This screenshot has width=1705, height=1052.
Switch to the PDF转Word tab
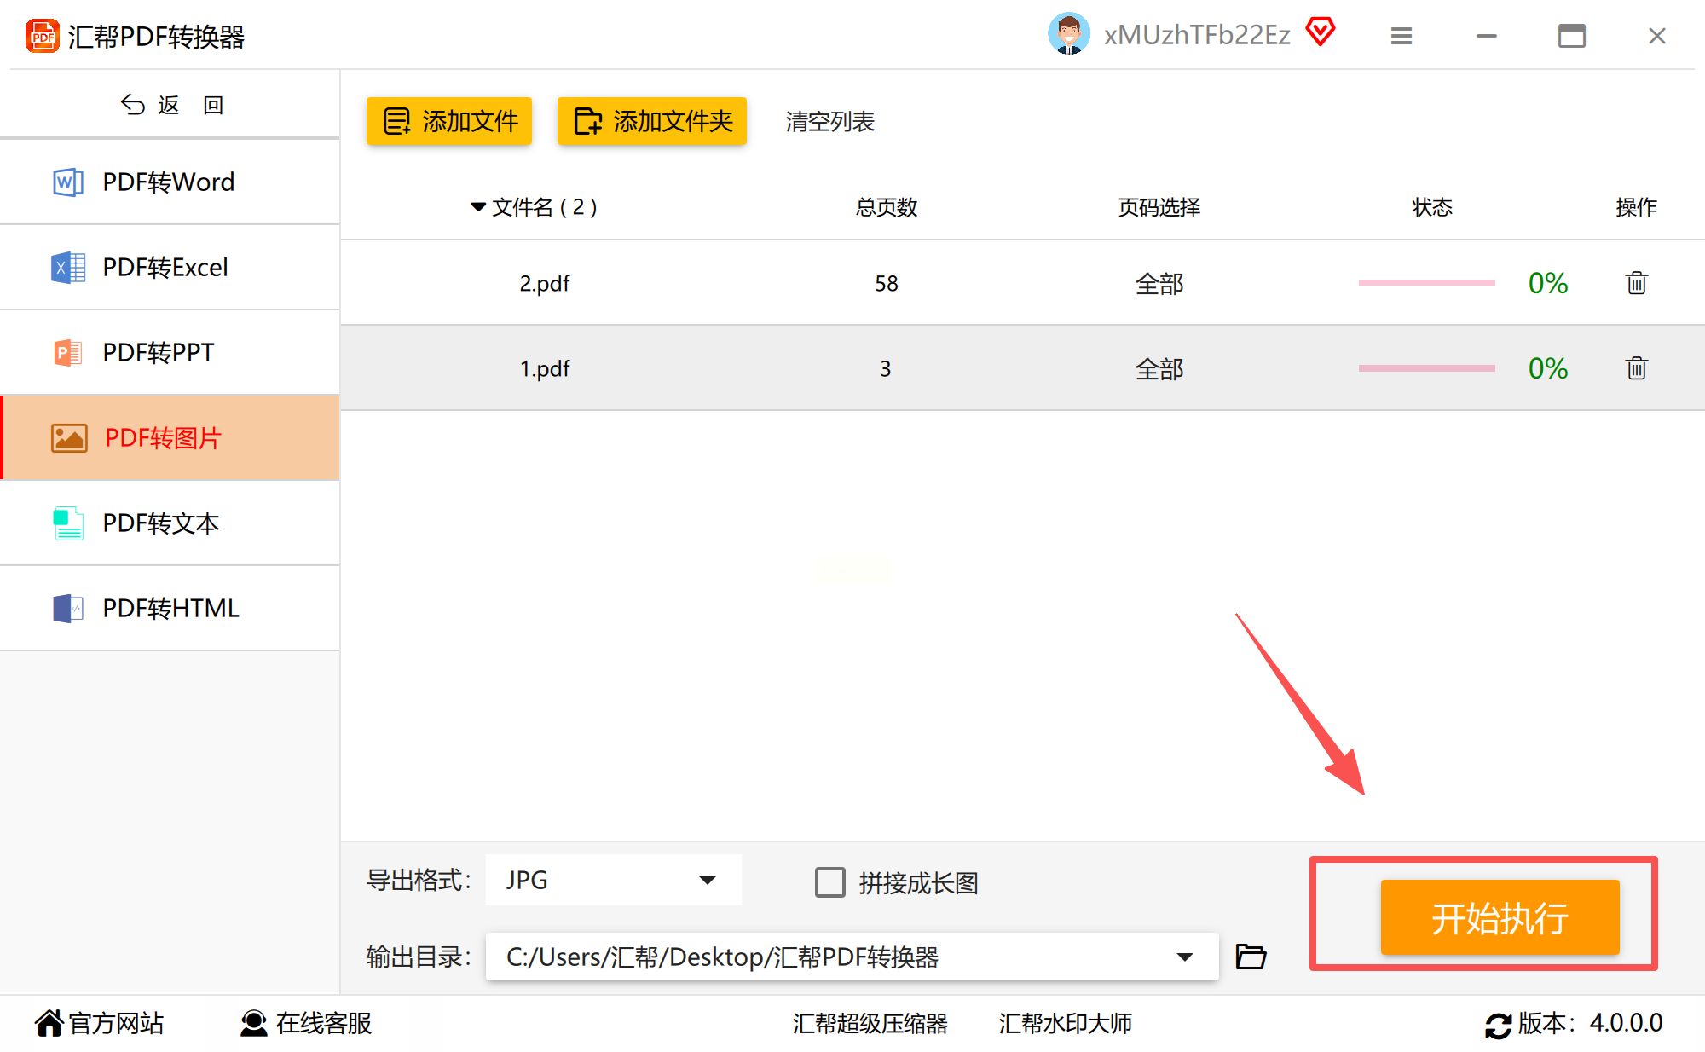[x=169, y=182]
